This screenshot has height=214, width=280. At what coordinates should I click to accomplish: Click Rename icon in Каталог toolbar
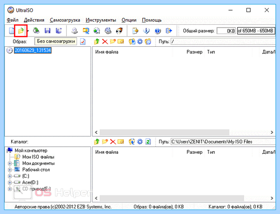[x=121, y=142]
